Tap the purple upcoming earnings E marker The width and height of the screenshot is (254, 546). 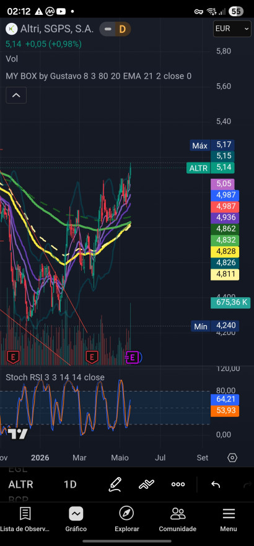(133, 357)
